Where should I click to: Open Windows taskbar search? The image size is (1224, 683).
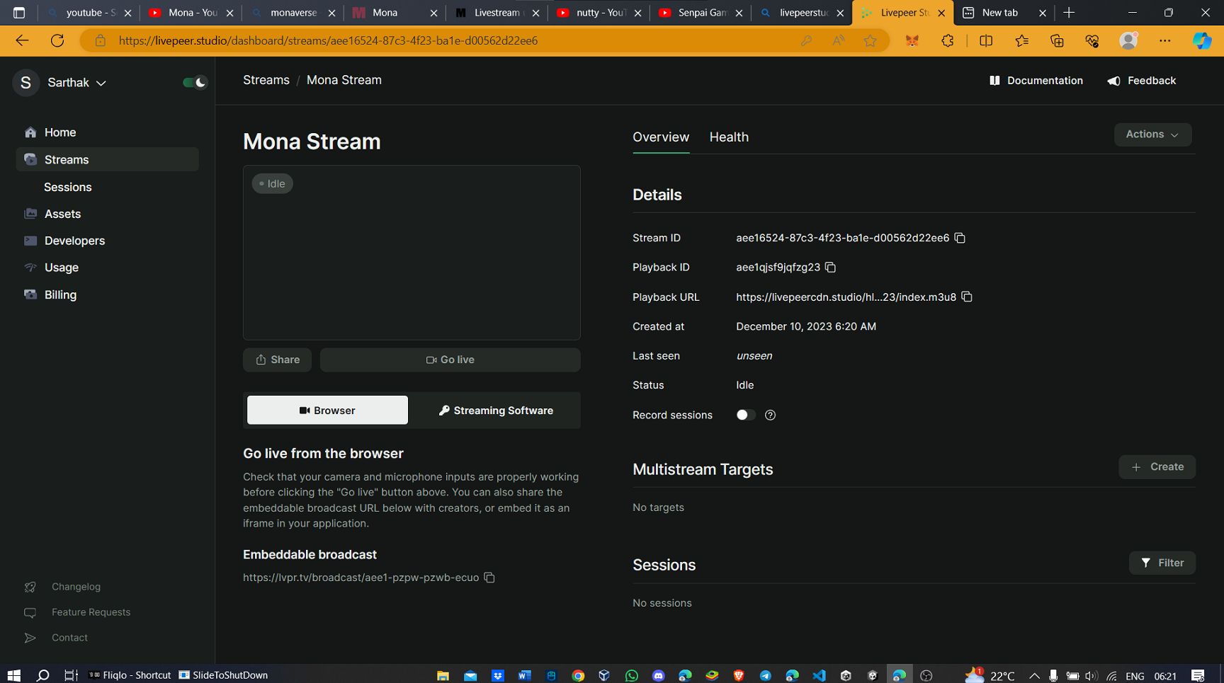42,675
